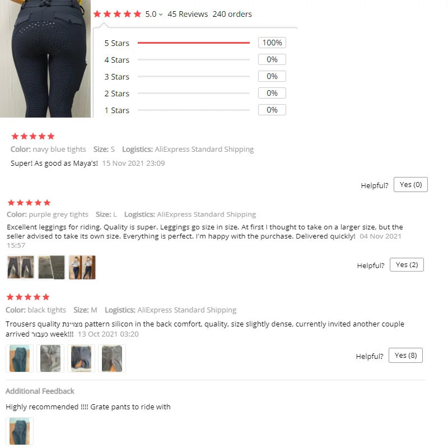This screenshot has width=448, height=448.
Task: Open third photo in black tights review
Action: 81,358
